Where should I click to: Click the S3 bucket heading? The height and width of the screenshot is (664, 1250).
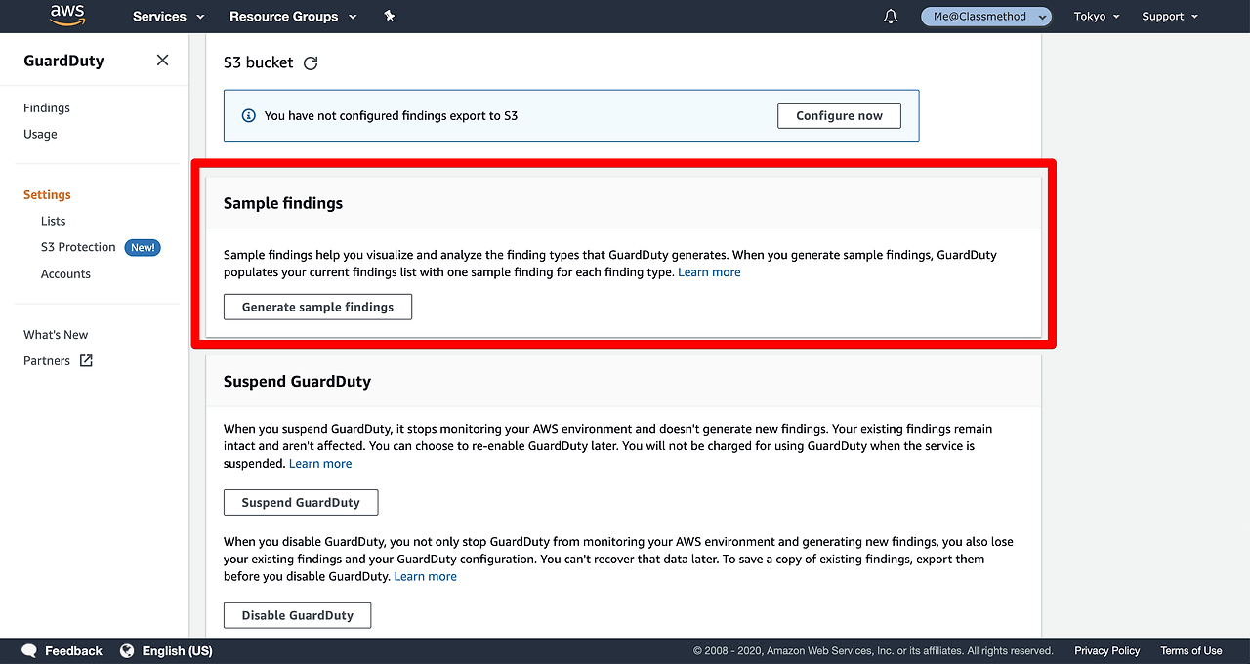point(258,62)
